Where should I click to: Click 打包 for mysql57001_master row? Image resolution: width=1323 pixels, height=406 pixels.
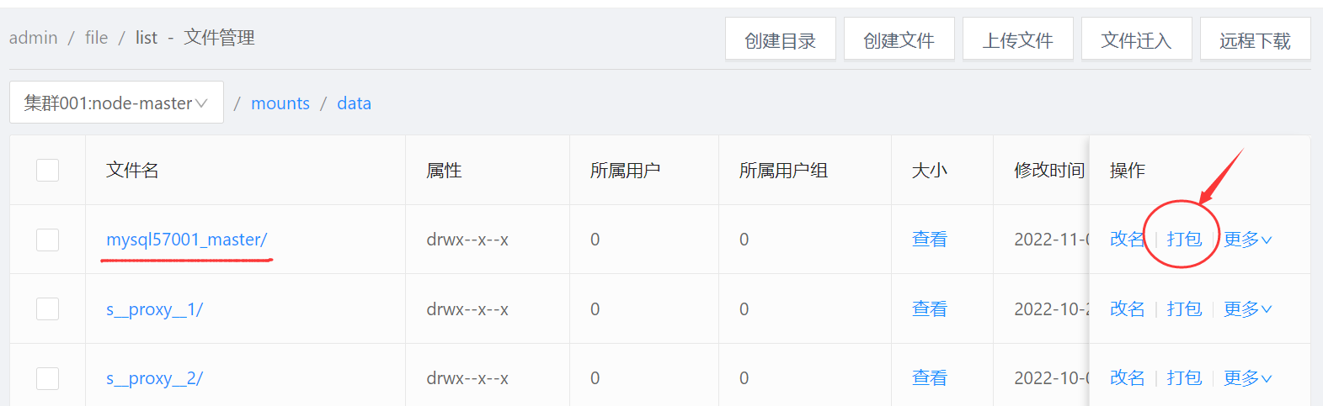coord(1184,240)
